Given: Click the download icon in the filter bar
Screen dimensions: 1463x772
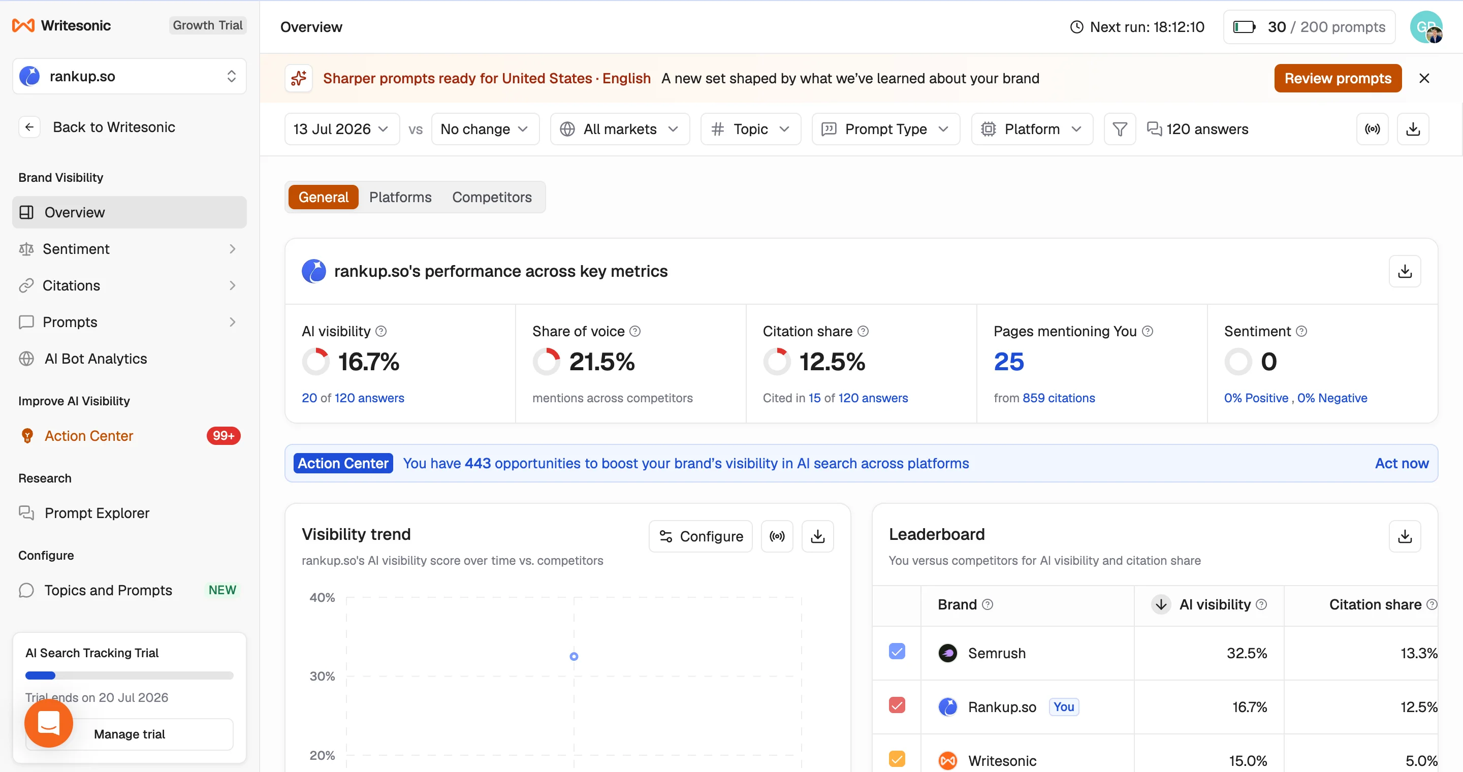Looking at the screenshot, I should coord(1413,130).
